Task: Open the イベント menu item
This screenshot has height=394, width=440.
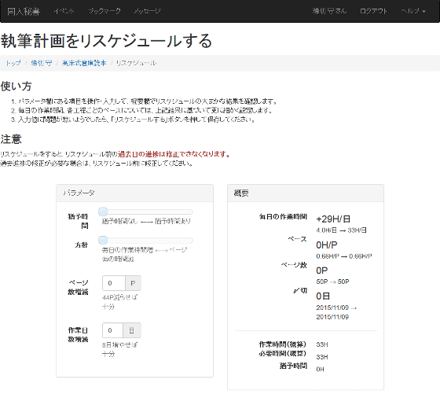Action: (64, 11)
